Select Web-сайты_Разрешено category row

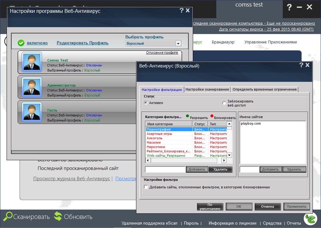coord(186,156)
